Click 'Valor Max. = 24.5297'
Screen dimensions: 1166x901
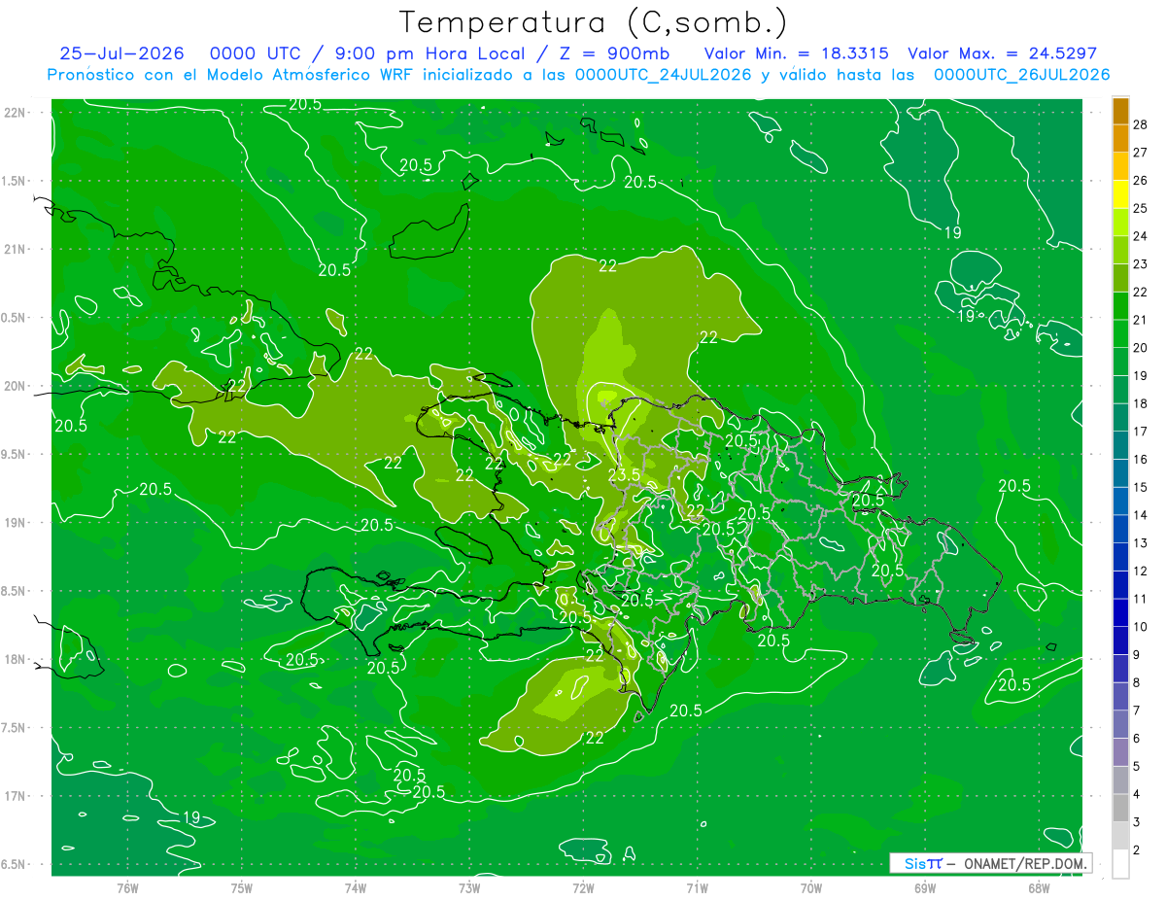tap(1002, 53)
